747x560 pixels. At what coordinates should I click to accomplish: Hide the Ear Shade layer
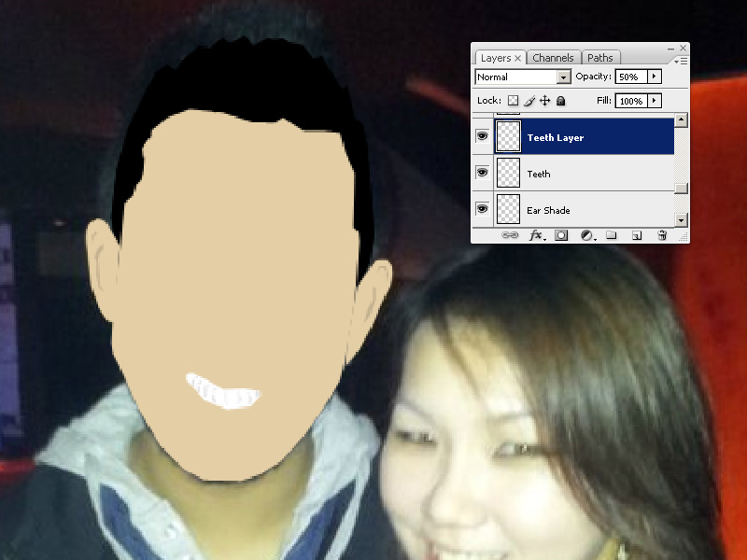[x=482, y=208]
